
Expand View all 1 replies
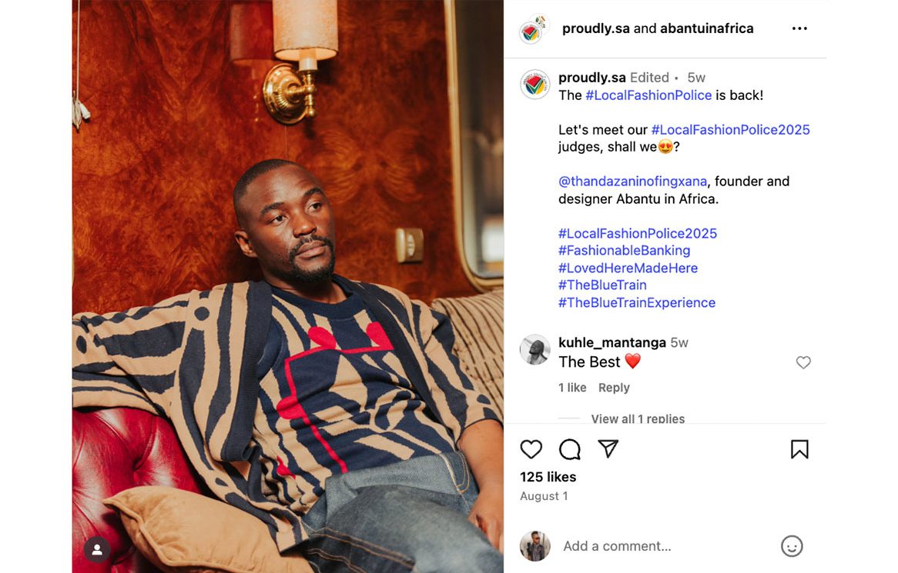tap(638, 418)
